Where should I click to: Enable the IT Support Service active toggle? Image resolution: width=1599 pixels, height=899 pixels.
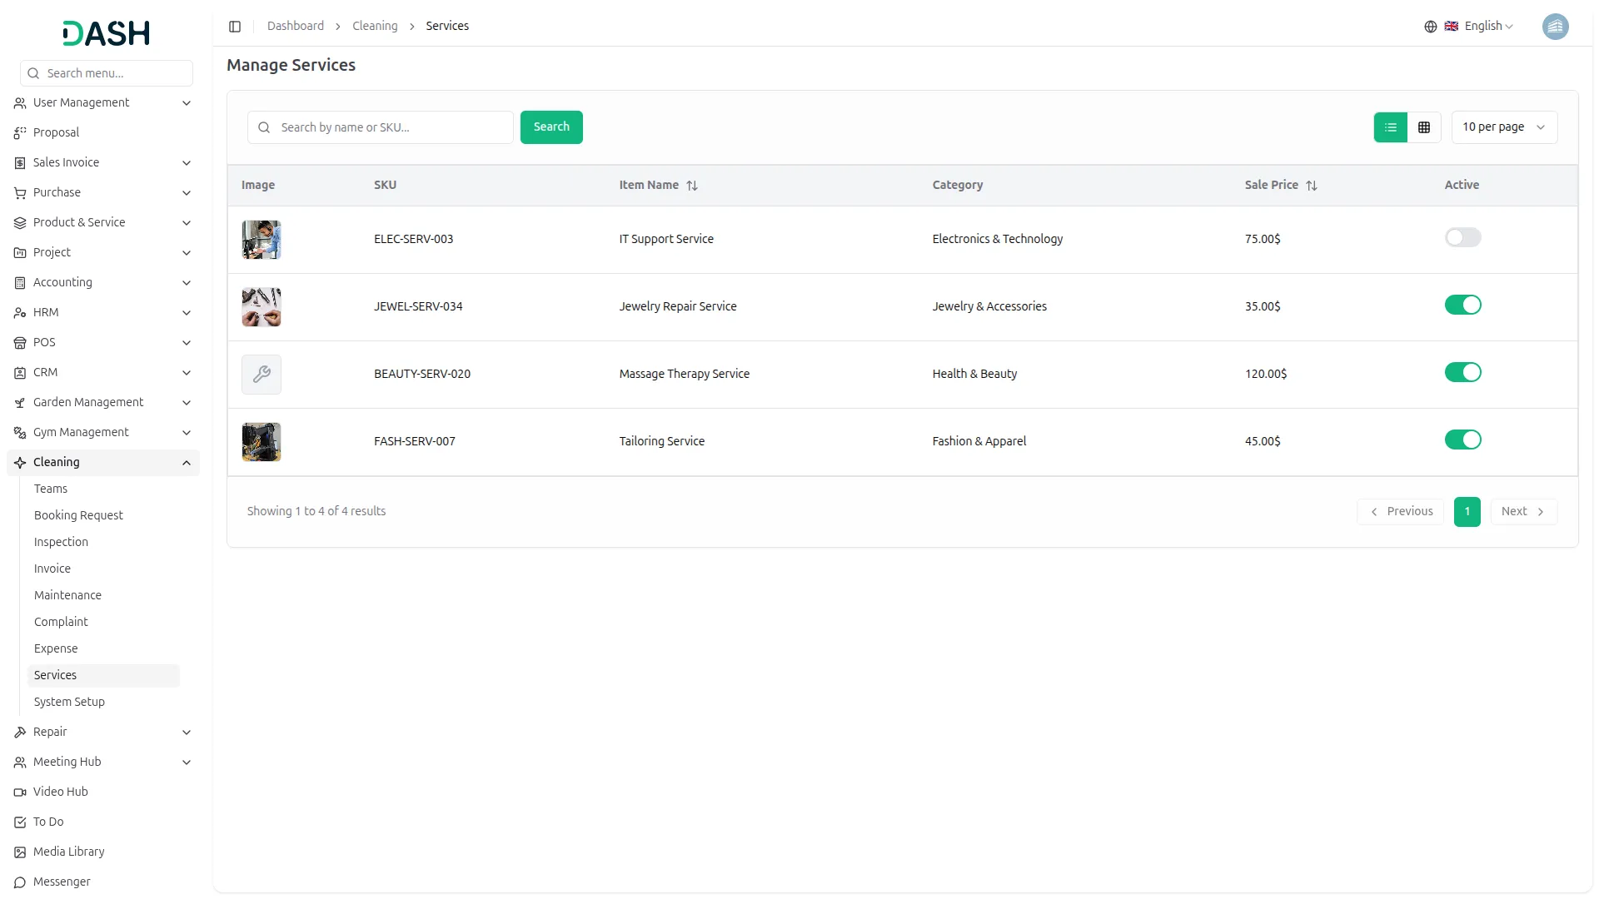1462,238
